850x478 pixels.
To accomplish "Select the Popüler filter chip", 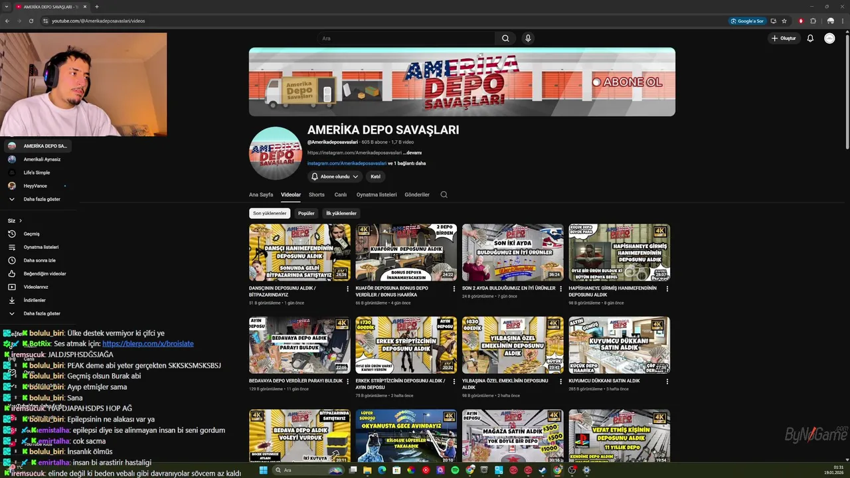I will 306,213.
